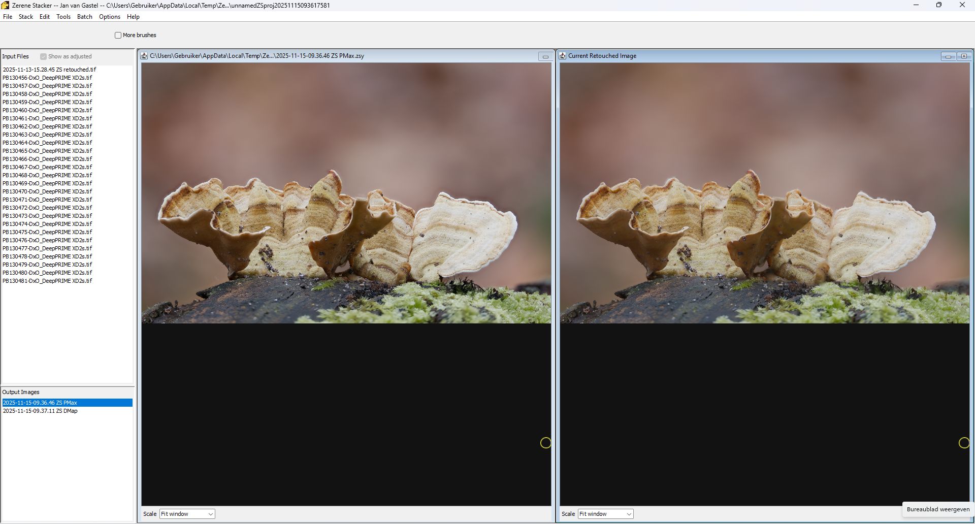Screen dimensions: 975x524
Task: Open the Stack menu
Action: pos(26,17)
